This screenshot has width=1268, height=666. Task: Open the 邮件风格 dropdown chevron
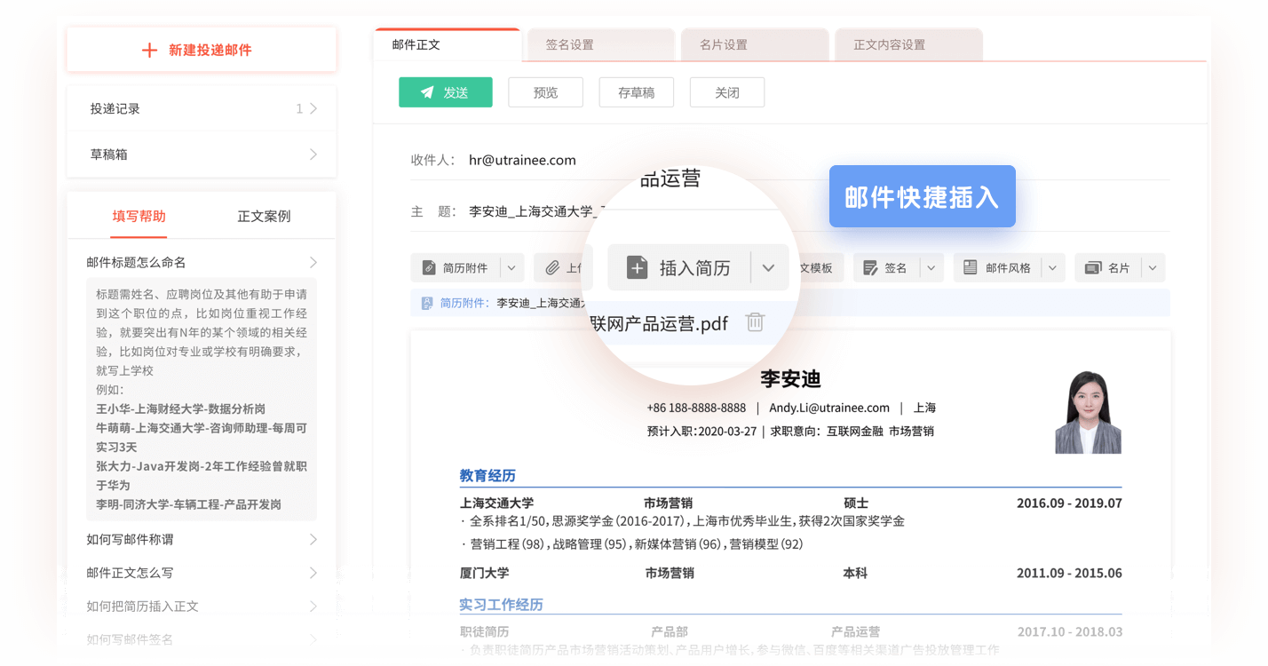click(1052, 267)
